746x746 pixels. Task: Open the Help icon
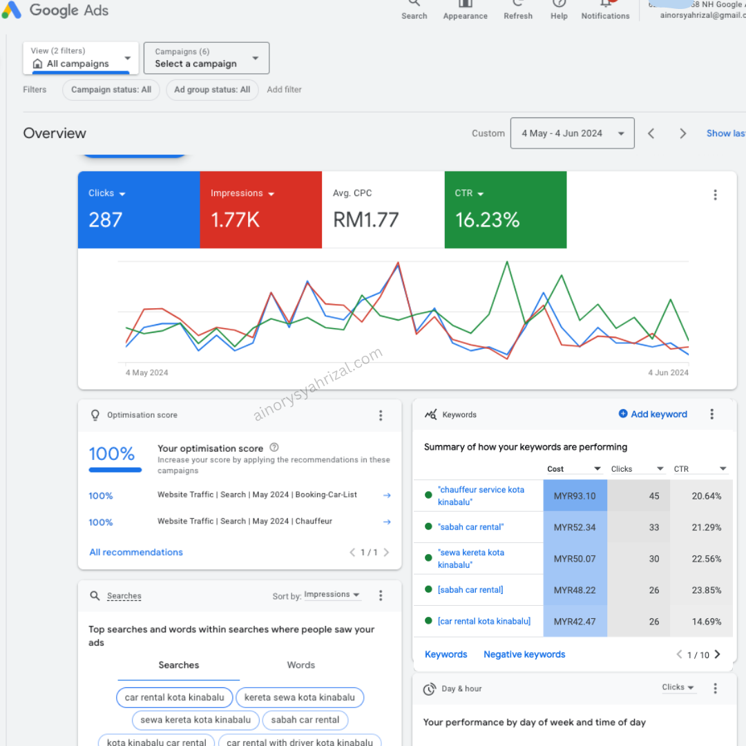(x=559, y=4)
